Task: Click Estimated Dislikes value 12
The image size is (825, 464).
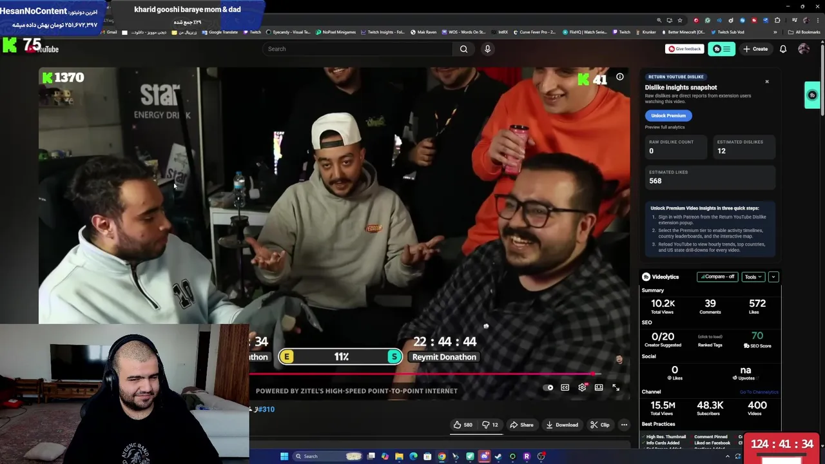Action: (721, 151)
